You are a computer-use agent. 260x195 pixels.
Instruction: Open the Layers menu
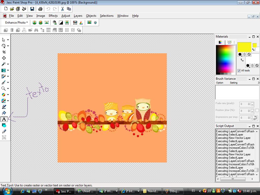78,16
